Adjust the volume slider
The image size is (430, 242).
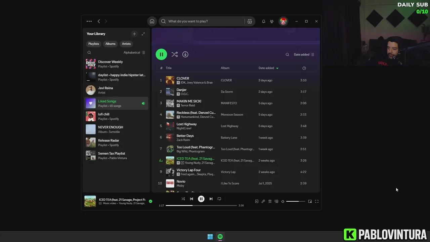(x=296, y=201)
